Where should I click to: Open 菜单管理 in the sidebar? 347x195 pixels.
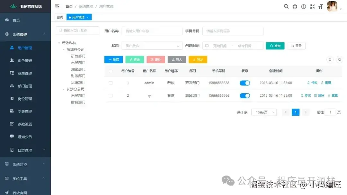click(25, 73)
